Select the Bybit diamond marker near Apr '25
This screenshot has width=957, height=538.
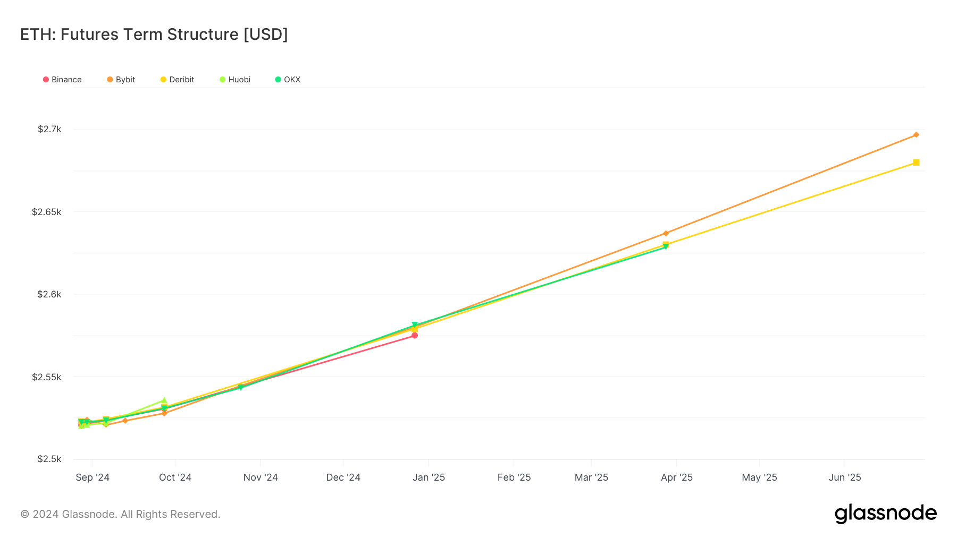pos(666,233)
